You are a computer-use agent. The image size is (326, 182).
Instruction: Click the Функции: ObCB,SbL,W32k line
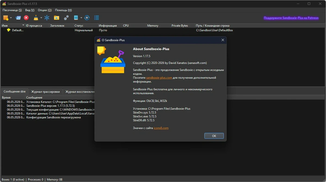click(x=150, y=101)
